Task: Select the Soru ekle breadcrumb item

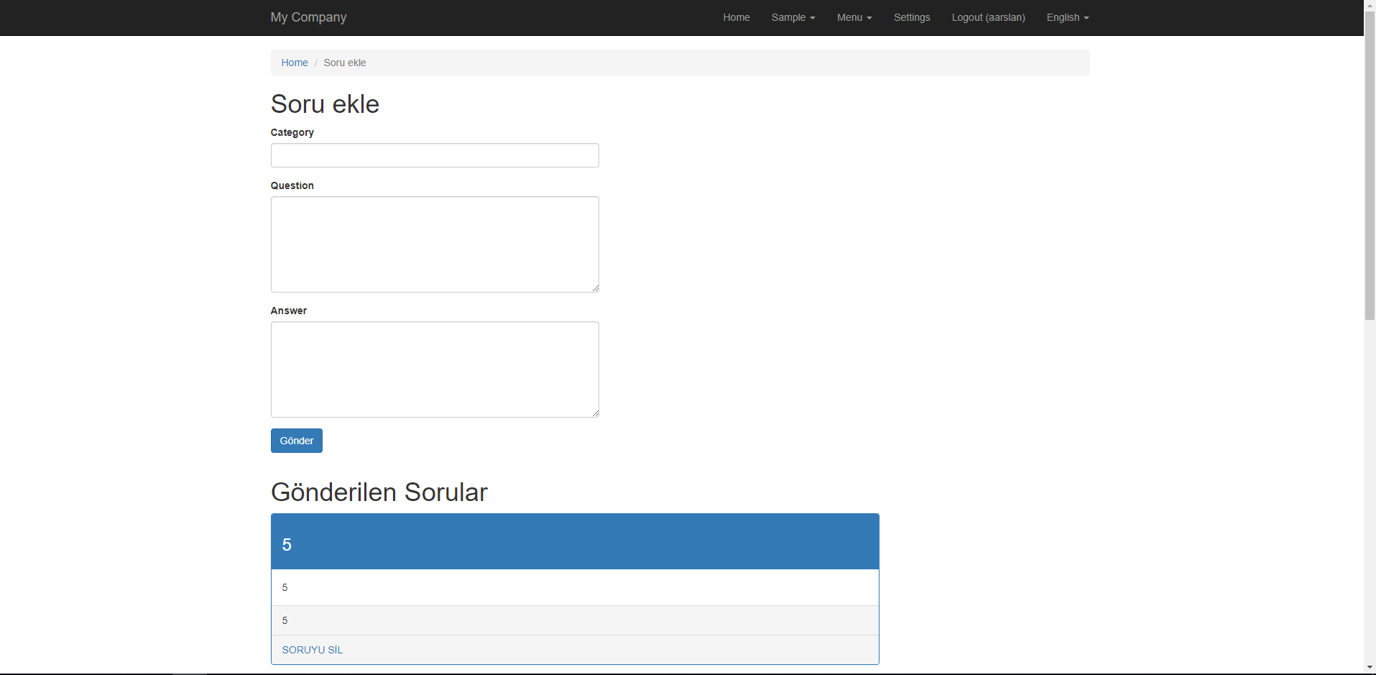Action: coord(344,63)
